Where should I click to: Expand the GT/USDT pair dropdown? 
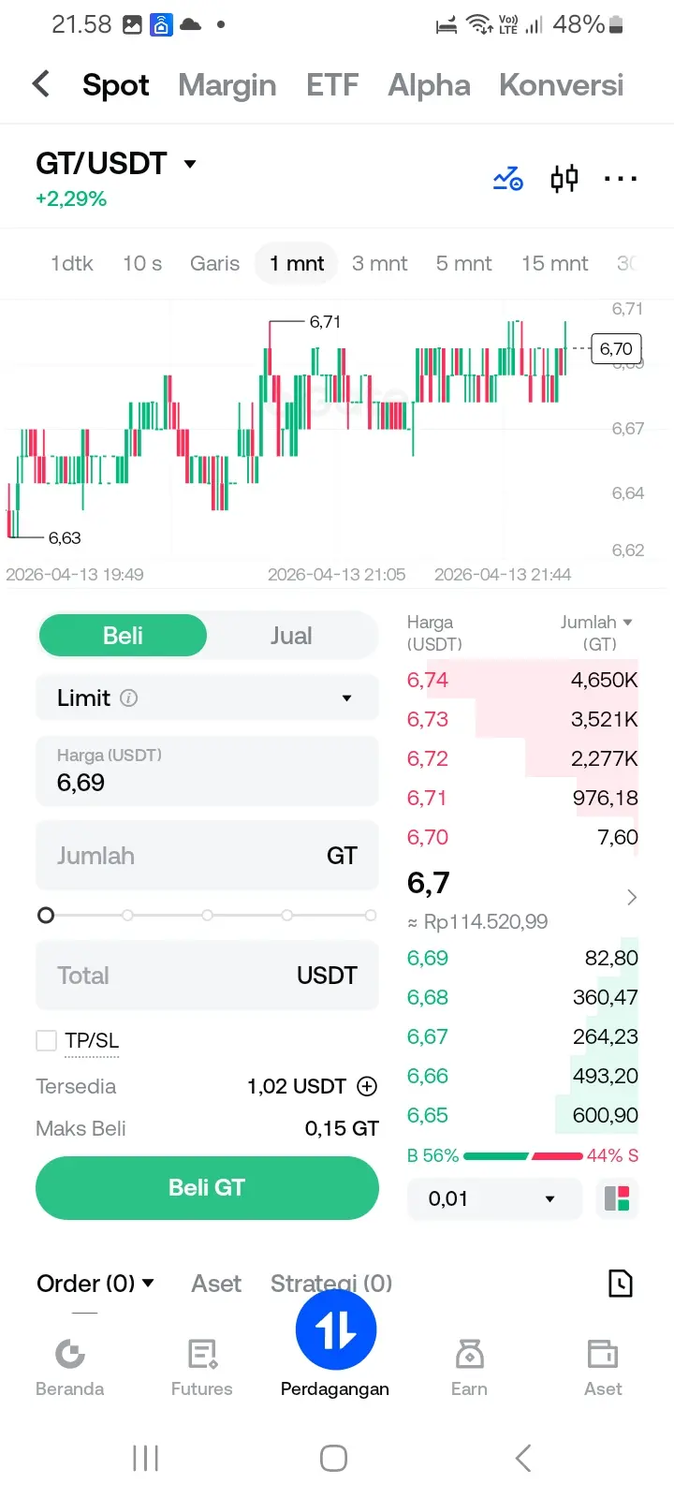[190, 164]
